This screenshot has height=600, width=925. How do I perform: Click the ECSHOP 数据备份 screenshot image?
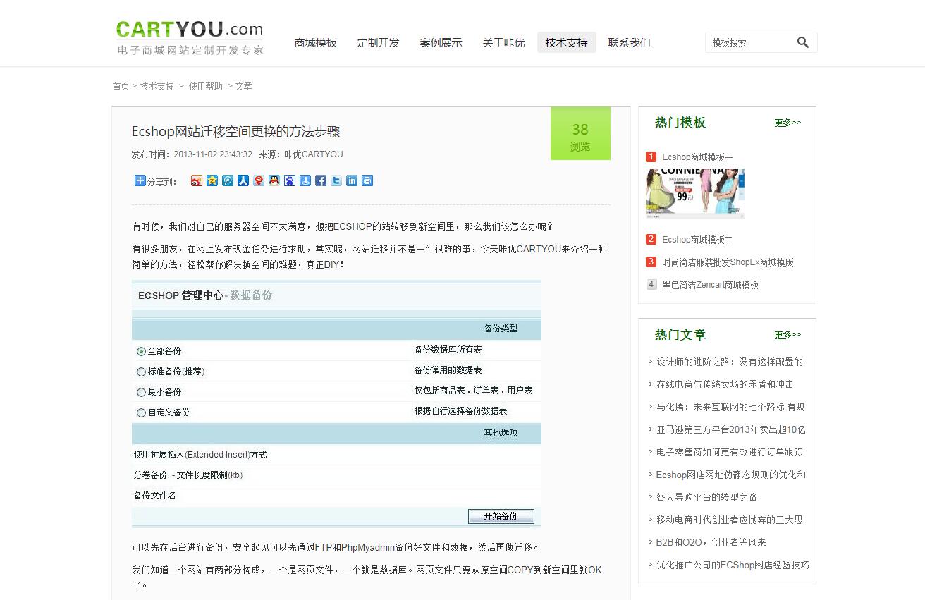(x=336, y=404)
